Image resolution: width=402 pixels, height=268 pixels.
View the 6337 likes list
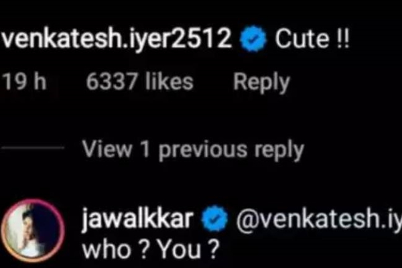(x=139, y=82)
